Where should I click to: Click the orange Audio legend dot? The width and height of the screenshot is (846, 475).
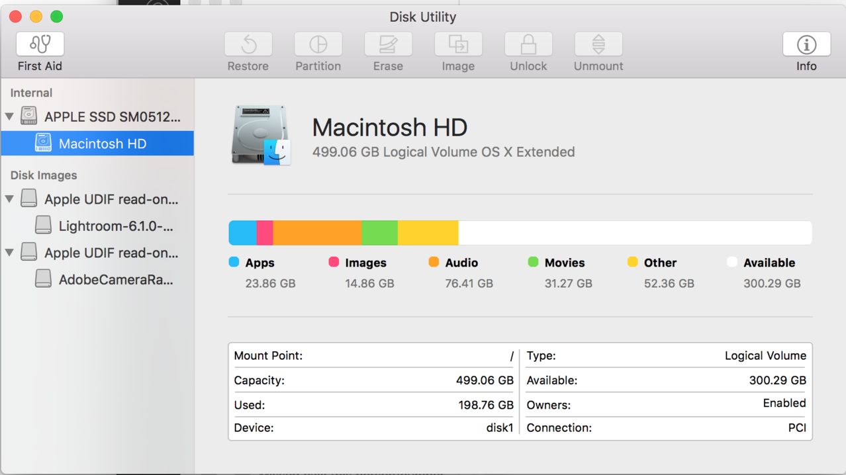tap(434, 262)
